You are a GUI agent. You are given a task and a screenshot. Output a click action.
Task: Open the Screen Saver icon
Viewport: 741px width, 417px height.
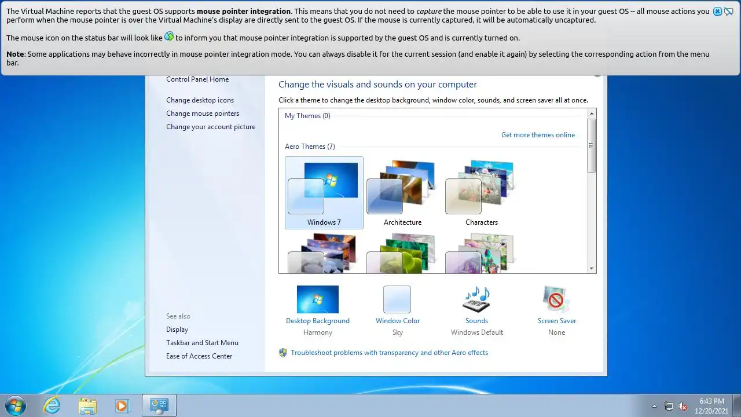pyautogui.click(x=556, y=299)
